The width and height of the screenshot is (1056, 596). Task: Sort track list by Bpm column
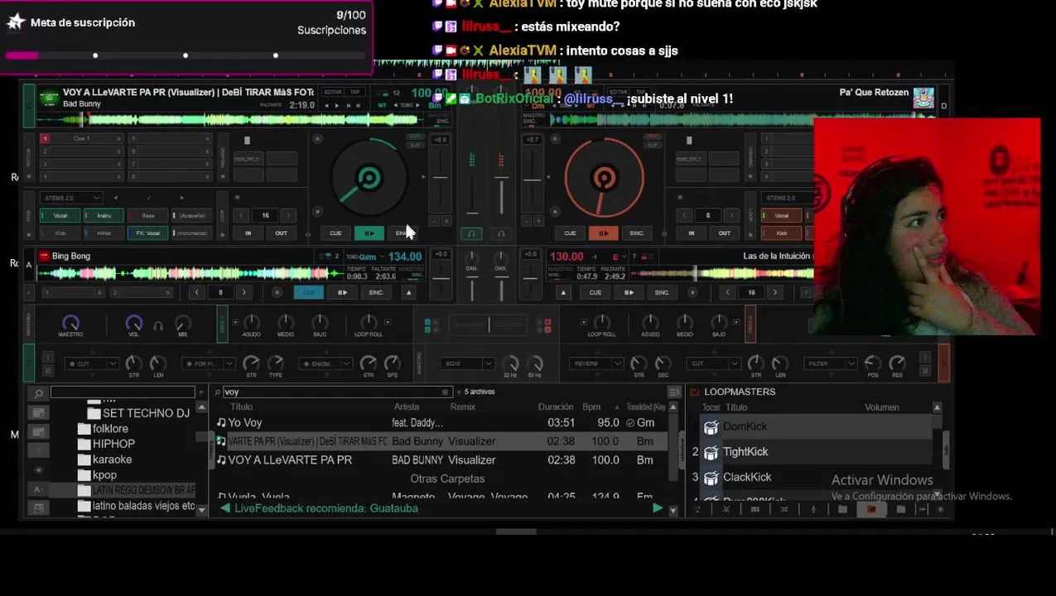(591, 407)
